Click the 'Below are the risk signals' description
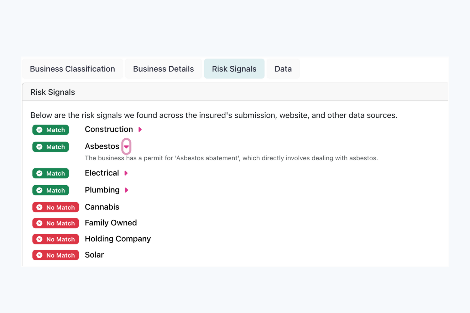The image size is (470, 313). pyautogui.click(x=214, y=115)
